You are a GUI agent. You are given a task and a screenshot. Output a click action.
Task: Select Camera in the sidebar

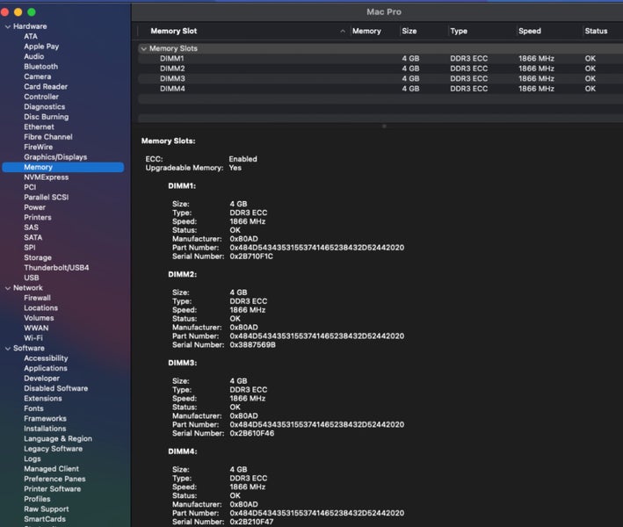point(38,76)
